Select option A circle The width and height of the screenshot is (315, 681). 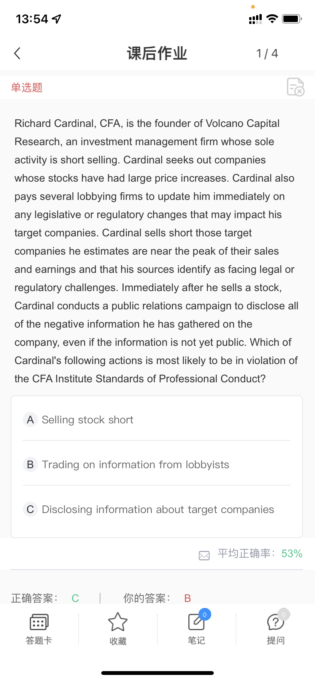30,420
